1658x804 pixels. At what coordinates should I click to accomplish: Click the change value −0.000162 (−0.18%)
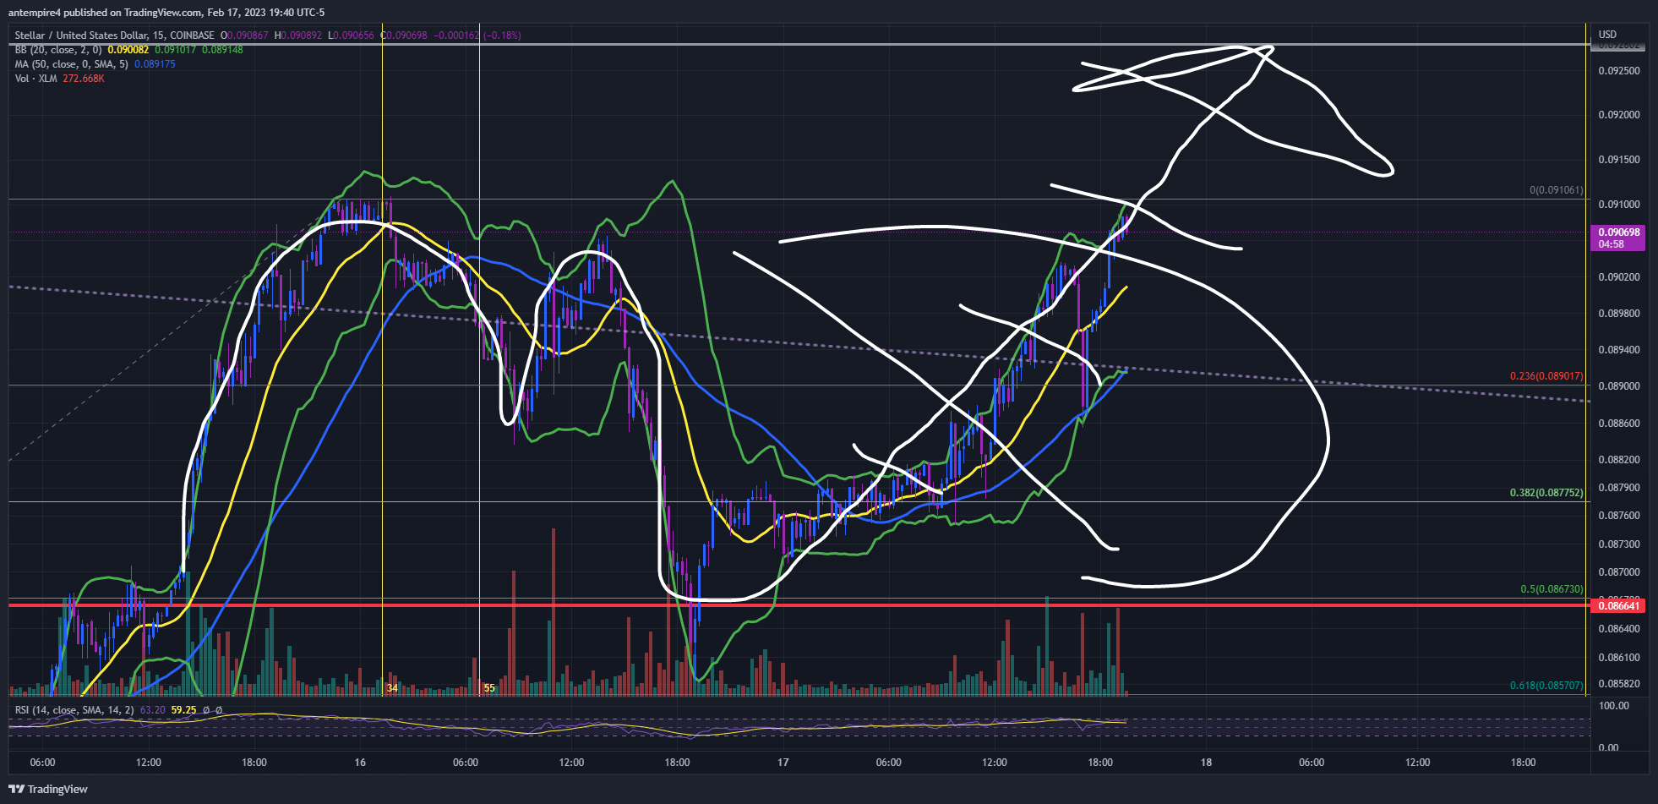coord(477,36)
